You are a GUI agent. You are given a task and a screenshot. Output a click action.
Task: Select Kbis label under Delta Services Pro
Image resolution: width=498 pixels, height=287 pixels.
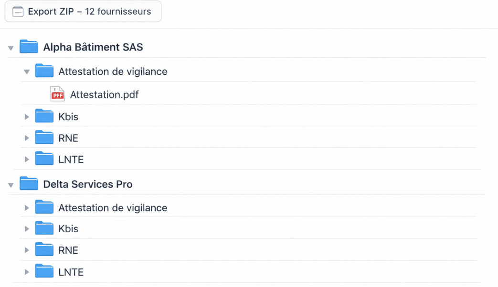pyautogui.click(x=68, y=229)
